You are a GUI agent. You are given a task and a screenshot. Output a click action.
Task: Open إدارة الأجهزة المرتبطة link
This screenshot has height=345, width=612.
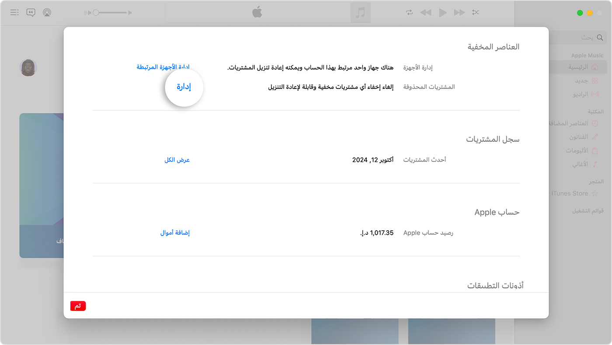[163, 67]
